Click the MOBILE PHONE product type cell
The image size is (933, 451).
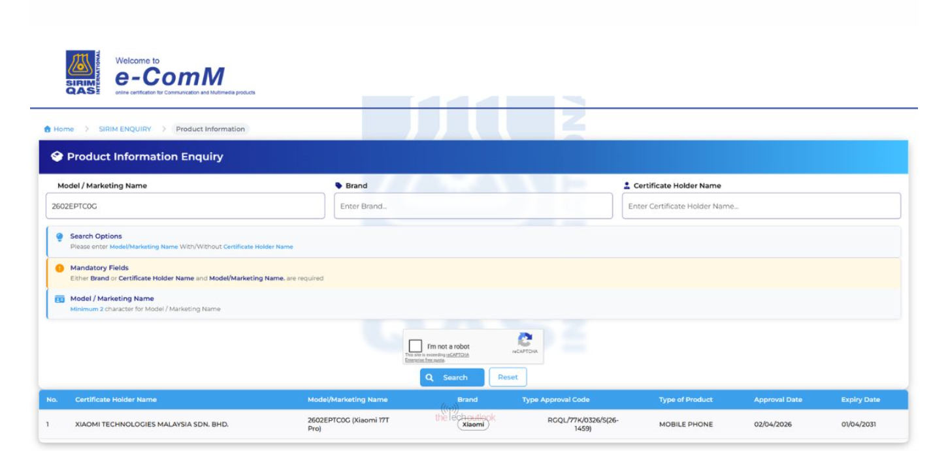tap(686, 424)
